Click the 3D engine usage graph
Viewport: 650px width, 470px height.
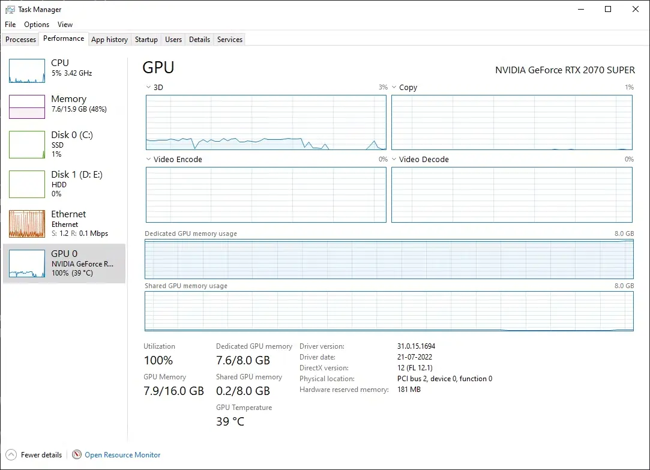tap(266, 122)
